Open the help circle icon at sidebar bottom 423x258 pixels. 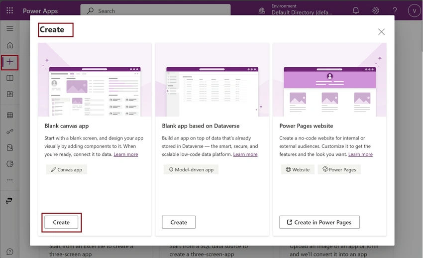pyautogui.click(x=10, y=252)
